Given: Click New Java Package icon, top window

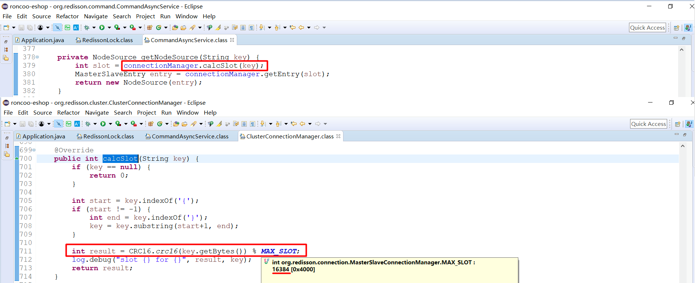Looking at the screenshot, I should click(150, 27).
